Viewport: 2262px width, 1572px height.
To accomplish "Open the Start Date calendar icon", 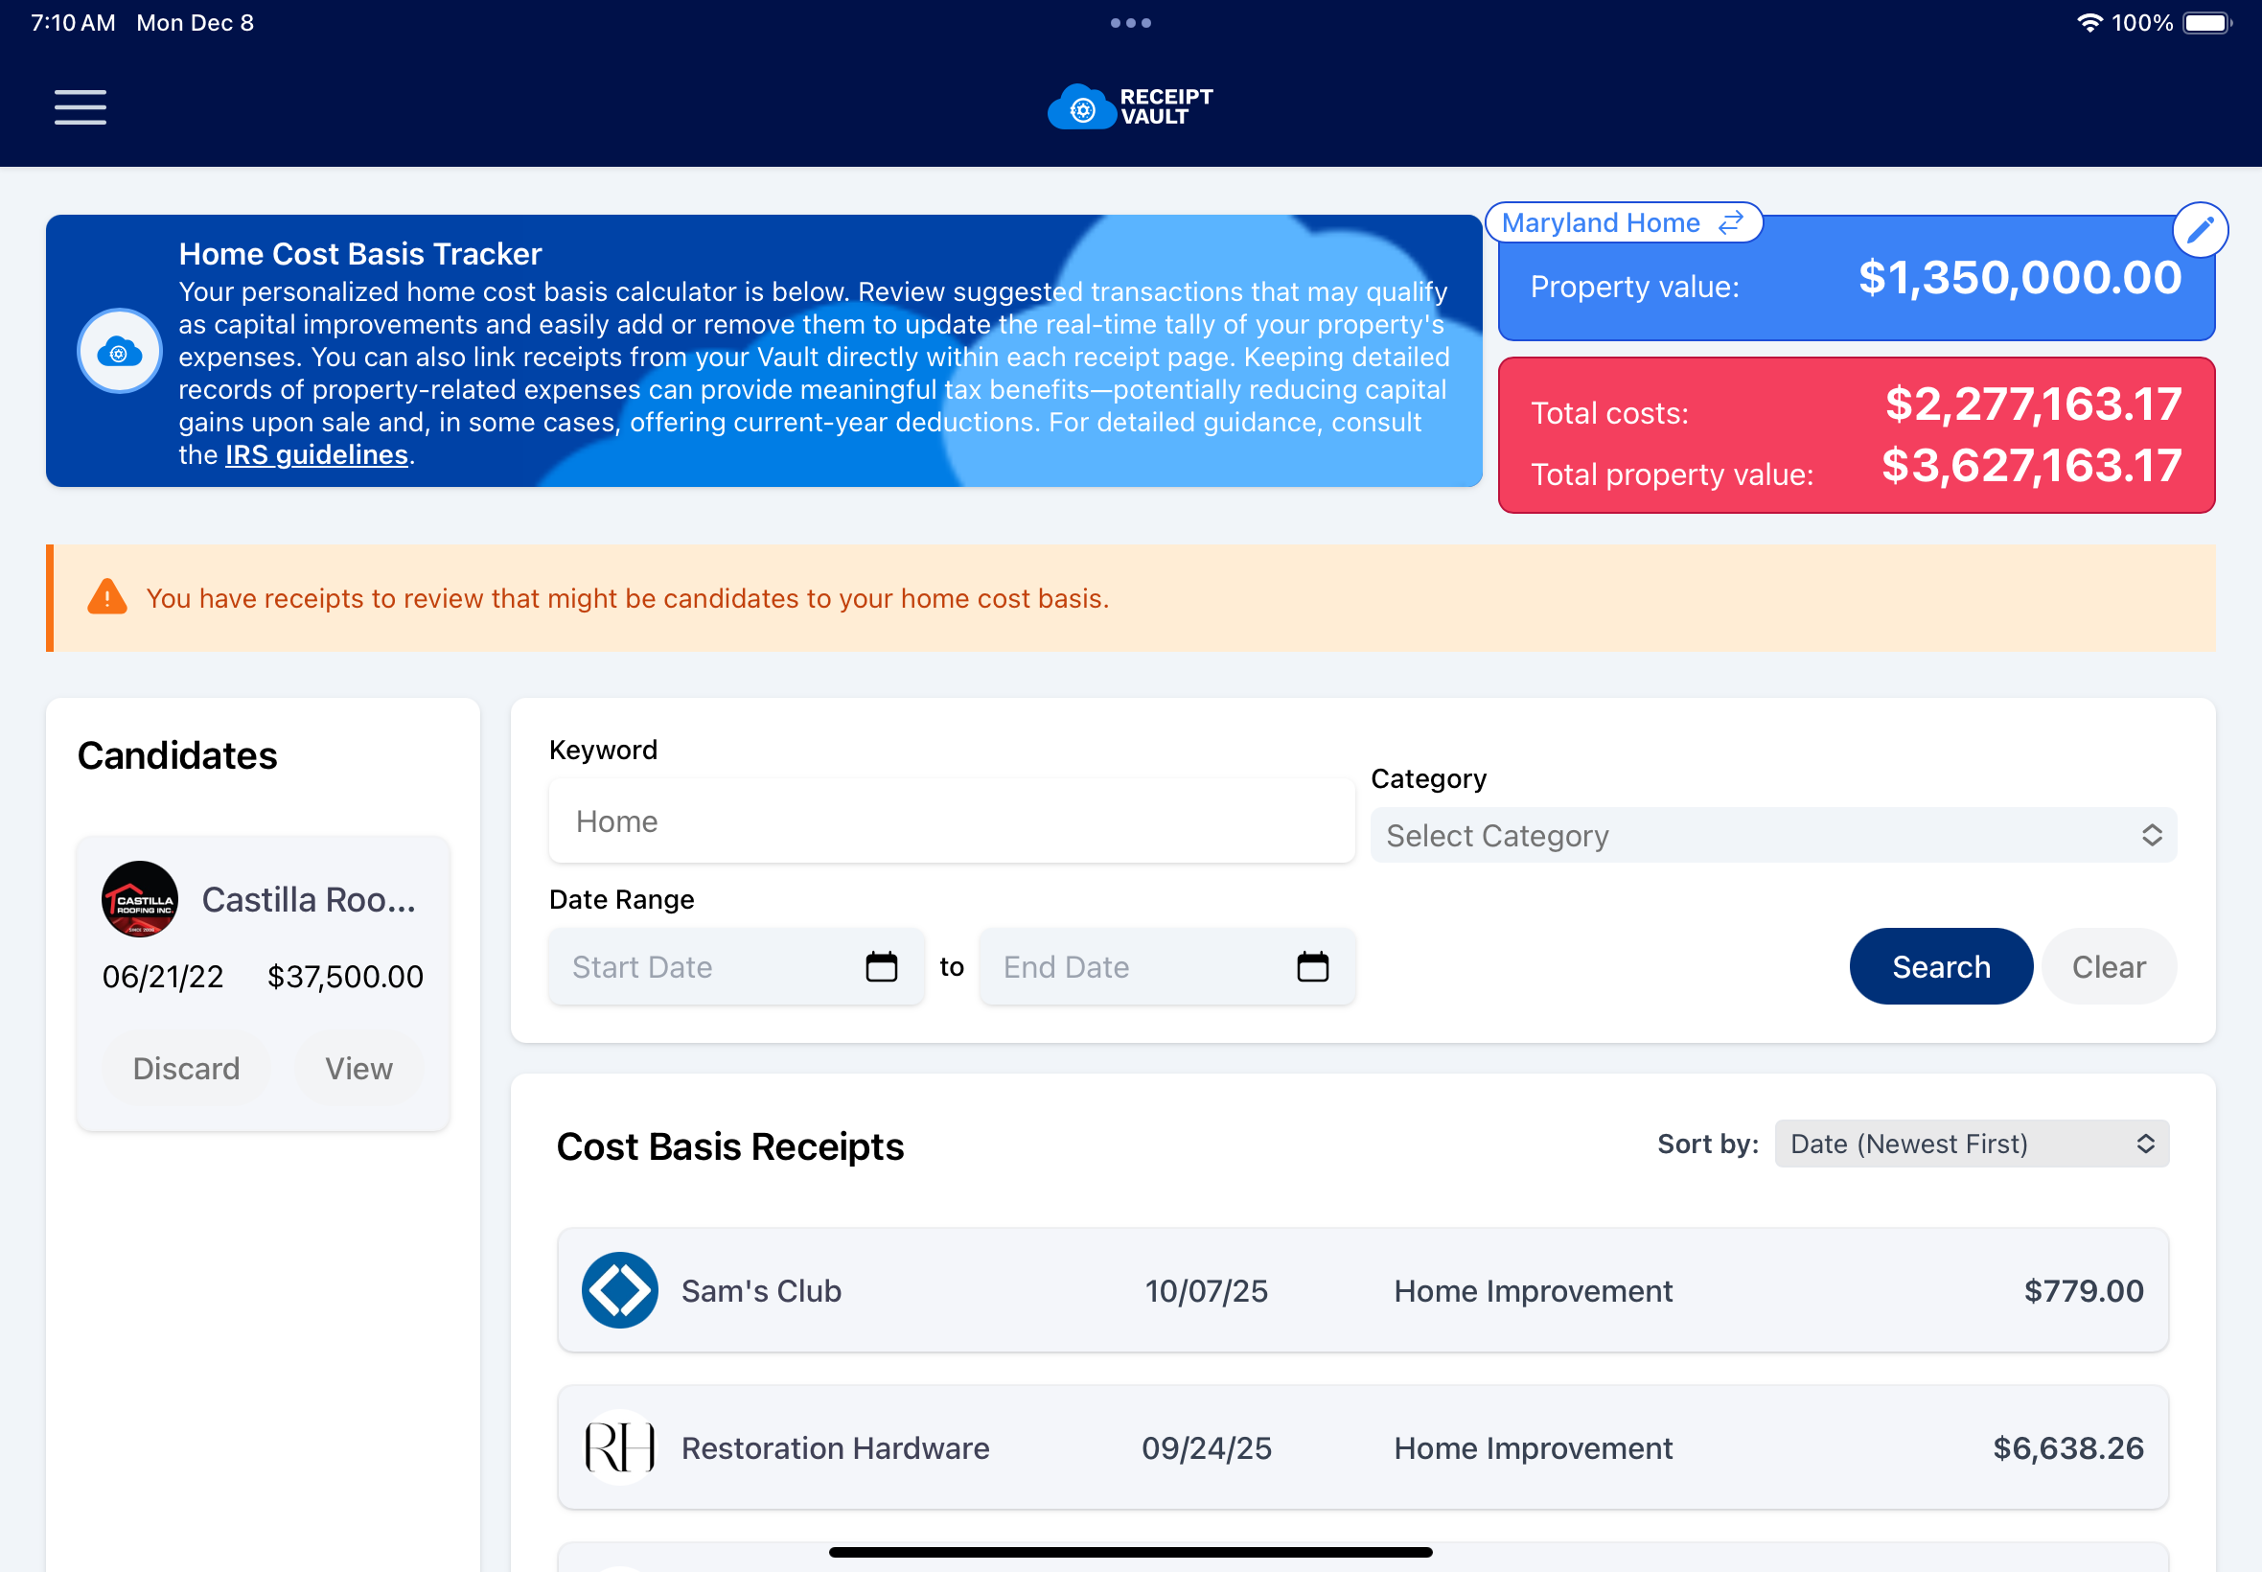I will click(881, 966).
